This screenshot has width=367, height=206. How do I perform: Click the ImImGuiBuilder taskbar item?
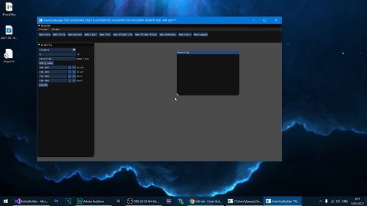[x=283, y=201]
